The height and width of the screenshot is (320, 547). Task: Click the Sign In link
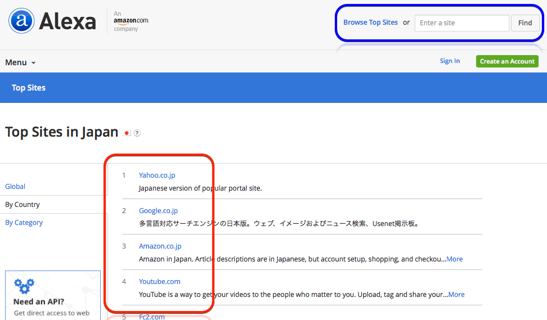point(450,61)
